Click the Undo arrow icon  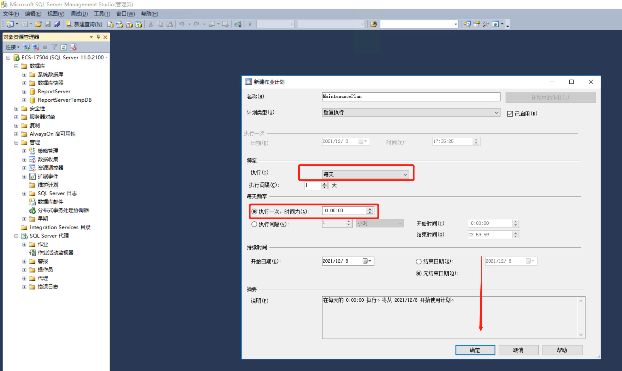182,24
